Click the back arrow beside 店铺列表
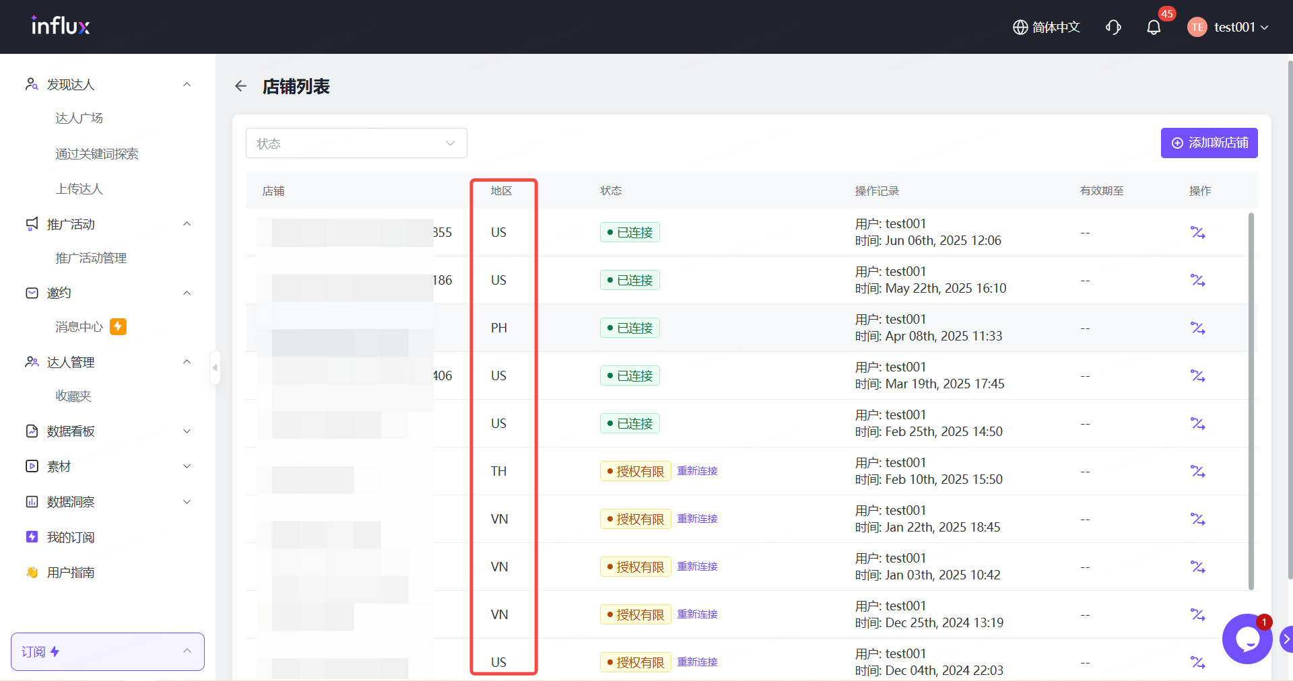The width and height of the screenshot is (1293, 681). 240,86
